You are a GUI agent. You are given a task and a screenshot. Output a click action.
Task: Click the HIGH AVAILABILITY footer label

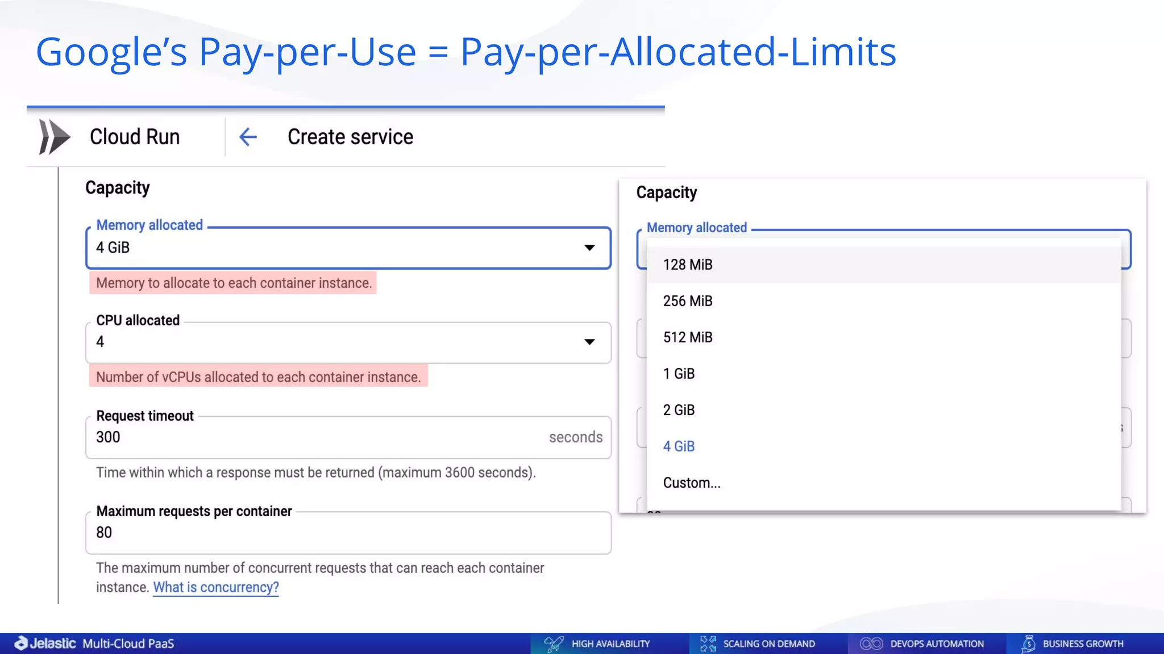[610, 644]
